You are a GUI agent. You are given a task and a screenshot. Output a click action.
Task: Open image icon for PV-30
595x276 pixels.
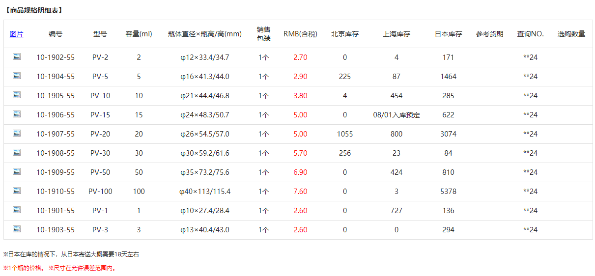pyautogui.click(x=17, y=153)
